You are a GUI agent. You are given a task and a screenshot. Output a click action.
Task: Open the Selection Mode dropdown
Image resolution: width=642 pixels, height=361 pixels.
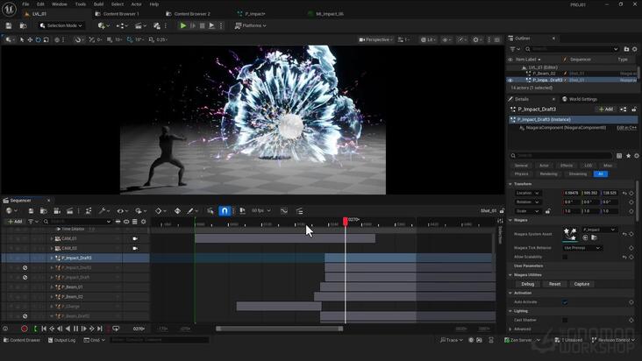pos(61,25)
